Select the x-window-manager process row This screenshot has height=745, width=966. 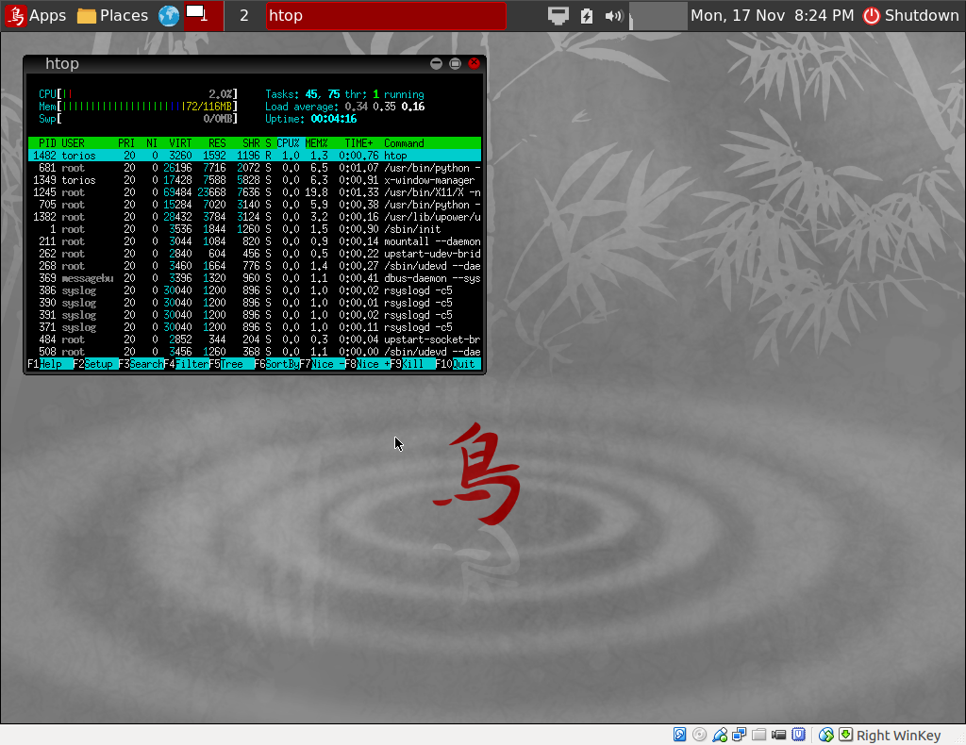coord(255,180)
